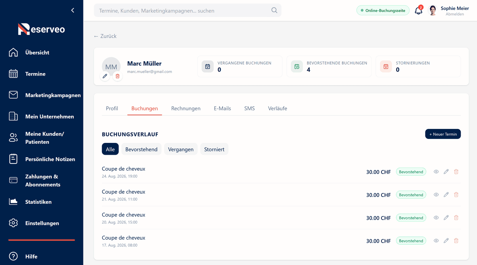Delete the 17. Aug. 2026 booking
The height and width of the screenshot is (265, 477).
tap(456, 241)
